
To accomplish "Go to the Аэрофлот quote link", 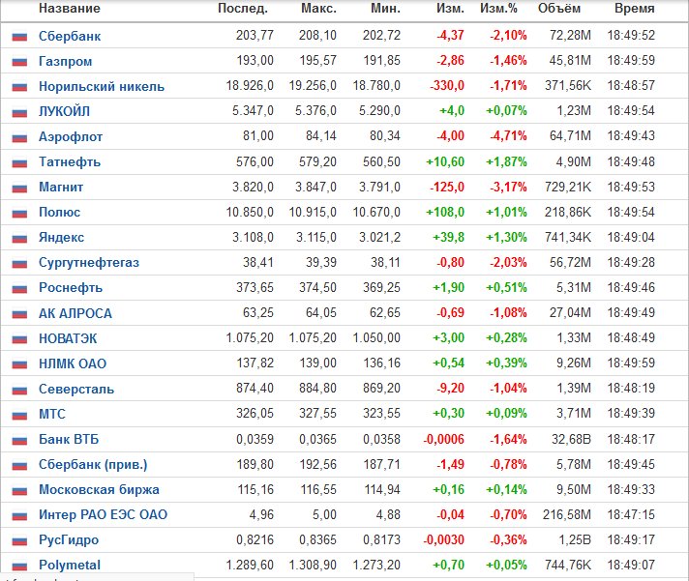I will [x=71, y=136].
